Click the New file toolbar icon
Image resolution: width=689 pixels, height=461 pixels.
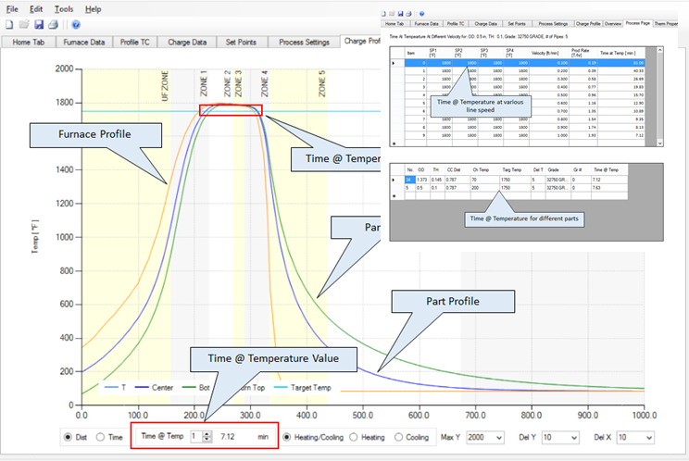pyautogui.click(x=9, y=25)
